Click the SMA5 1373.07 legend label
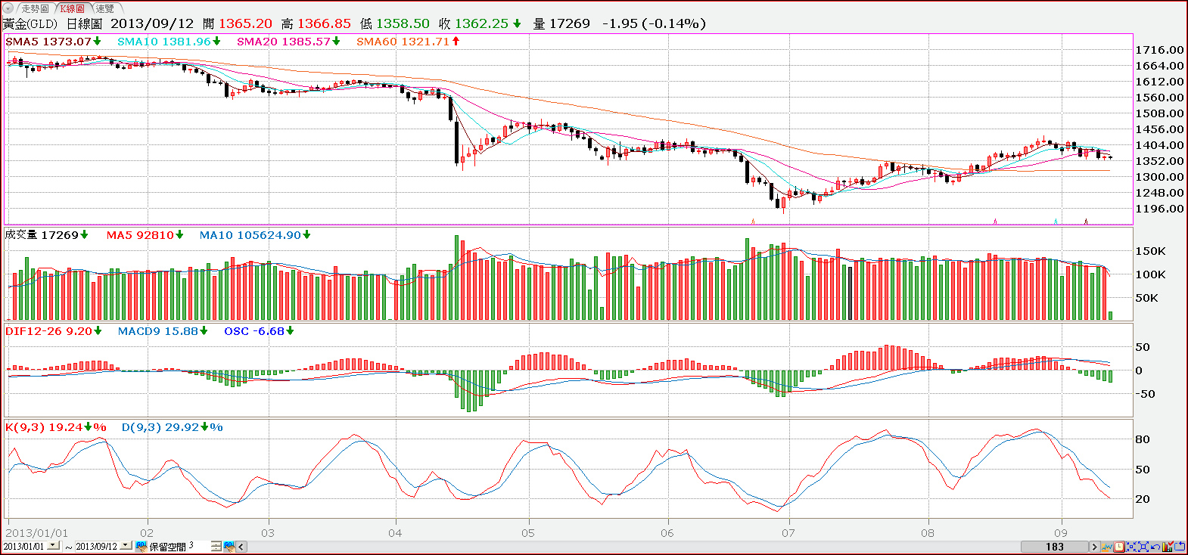Image resolution: width=1188 pixels, height=555 pixels. 48,42
